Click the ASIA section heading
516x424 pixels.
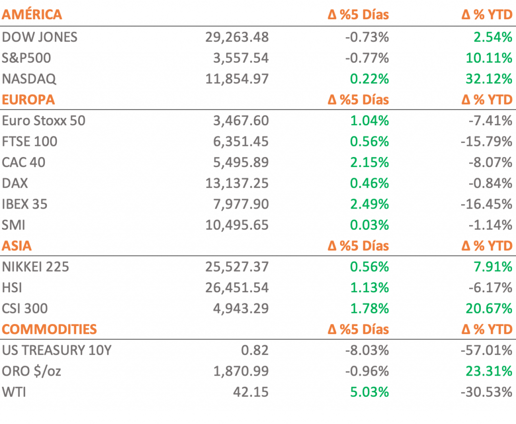[17, 246]
